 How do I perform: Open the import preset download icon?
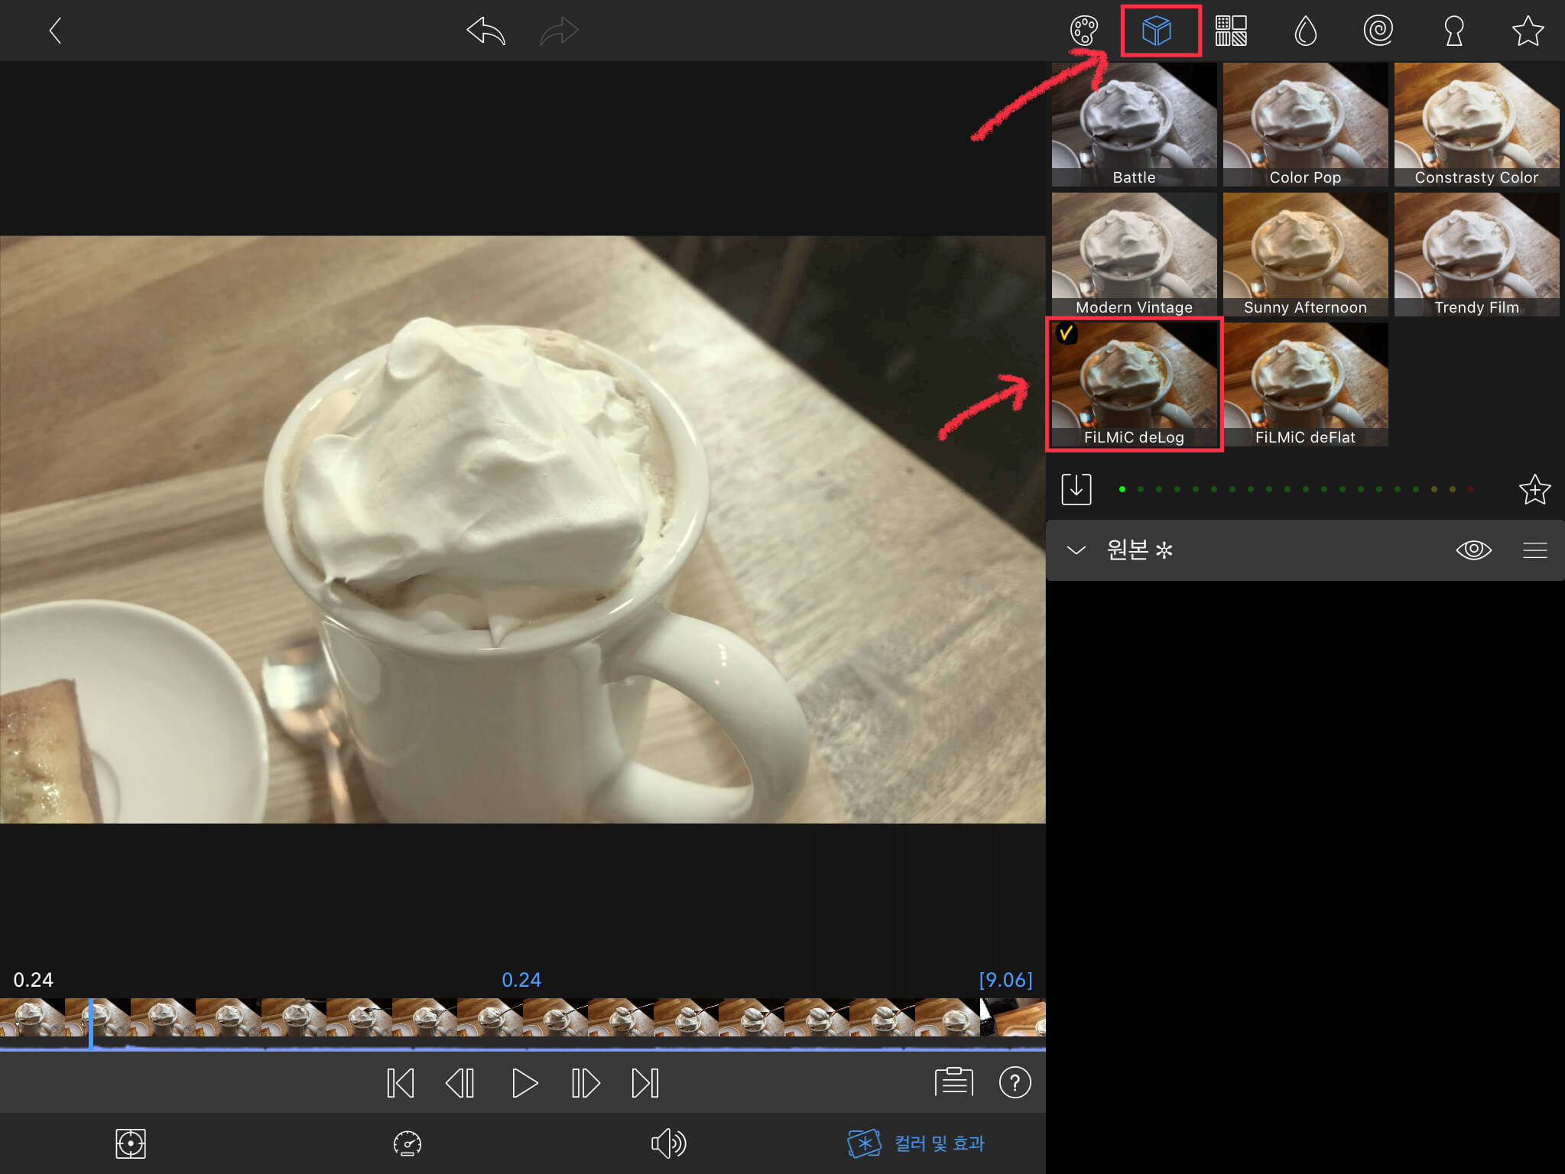1076,488
